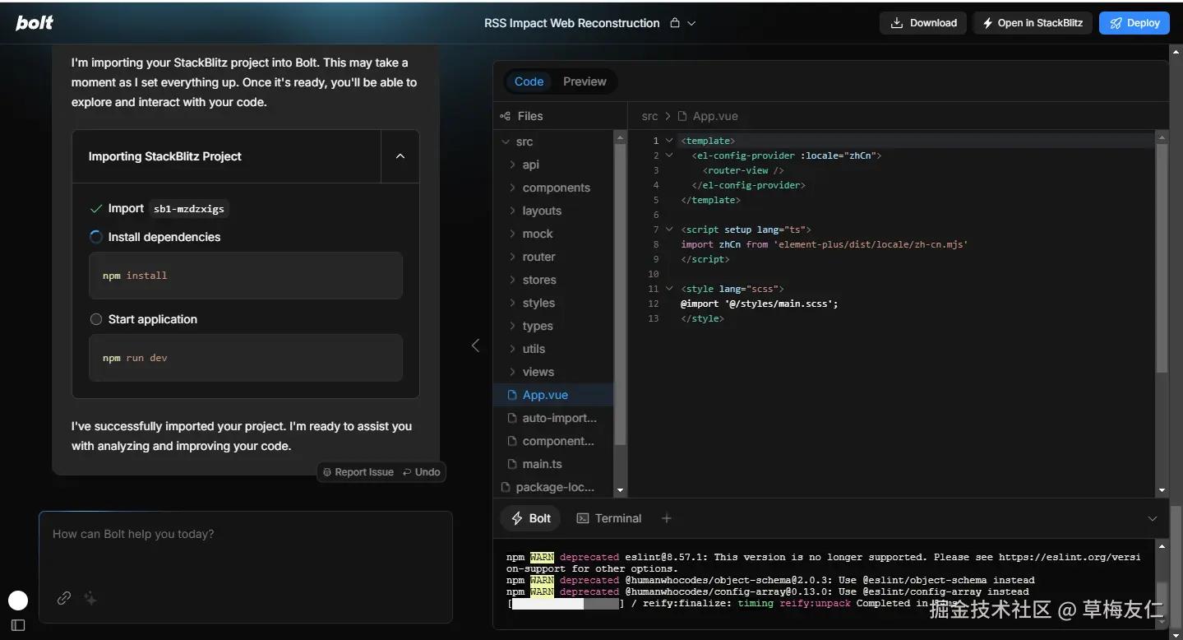Fold the style block at line 11
This screenshot has width=1183, height=640.
coord(669,289)
